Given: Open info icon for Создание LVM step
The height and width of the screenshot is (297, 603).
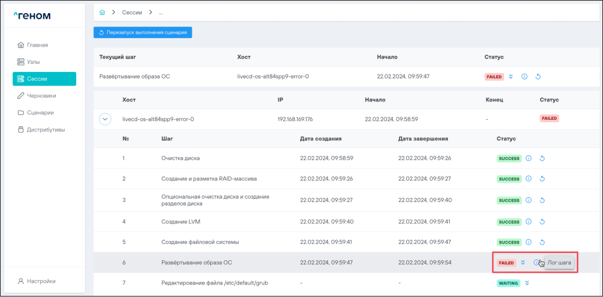Looking at the screenshot, I should coord(529,222).
